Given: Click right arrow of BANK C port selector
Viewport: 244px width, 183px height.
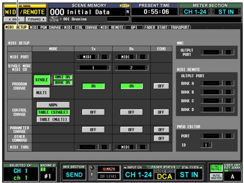Looking at the screenshot, I should [220, 101].
